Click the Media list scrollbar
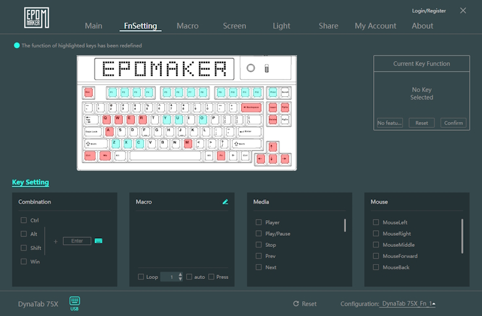This screenshot has width=482, height=316. coord(345,225)
